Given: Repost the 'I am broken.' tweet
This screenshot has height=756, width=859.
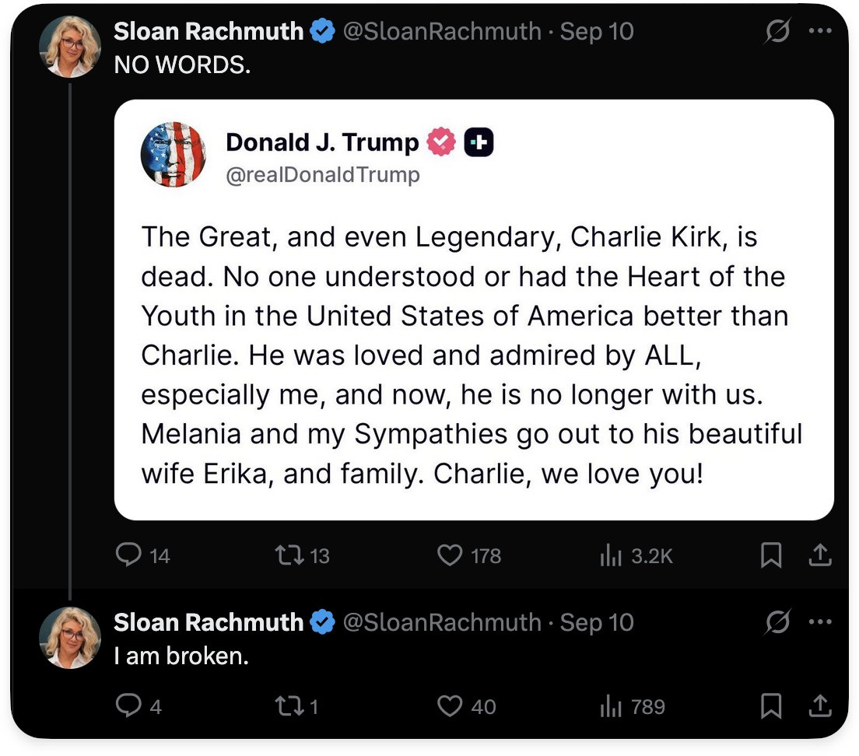Looking at the screenshot, I should pyautogui.click(x=289, y=706).
